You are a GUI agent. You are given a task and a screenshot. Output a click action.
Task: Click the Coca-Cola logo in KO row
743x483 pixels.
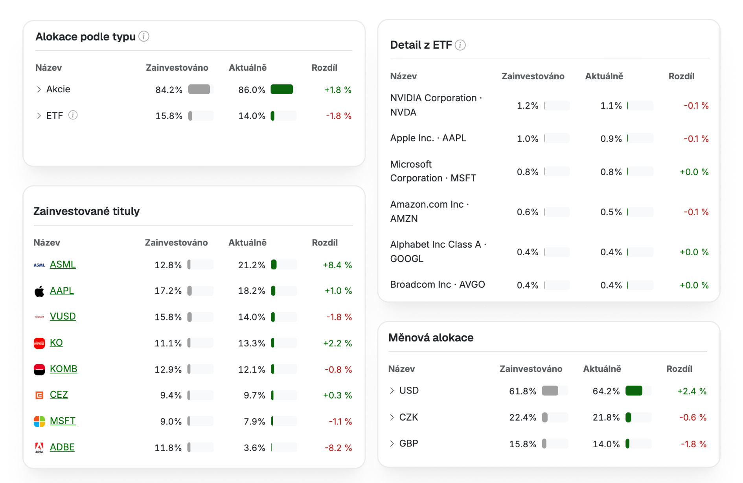point(39,343)
